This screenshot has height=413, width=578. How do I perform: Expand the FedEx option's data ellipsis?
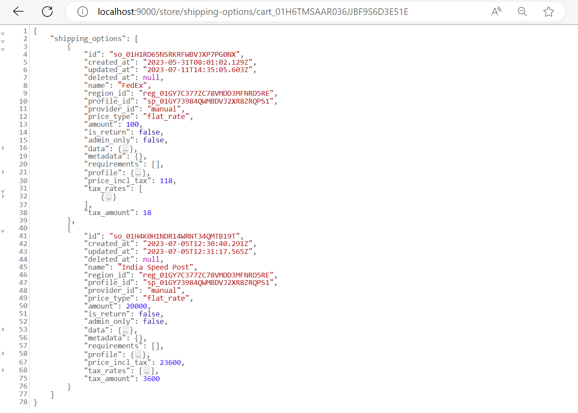click(126, 148)
